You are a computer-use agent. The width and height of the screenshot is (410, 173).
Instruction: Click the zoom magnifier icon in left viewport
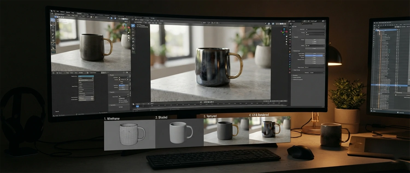click(128, 33)
